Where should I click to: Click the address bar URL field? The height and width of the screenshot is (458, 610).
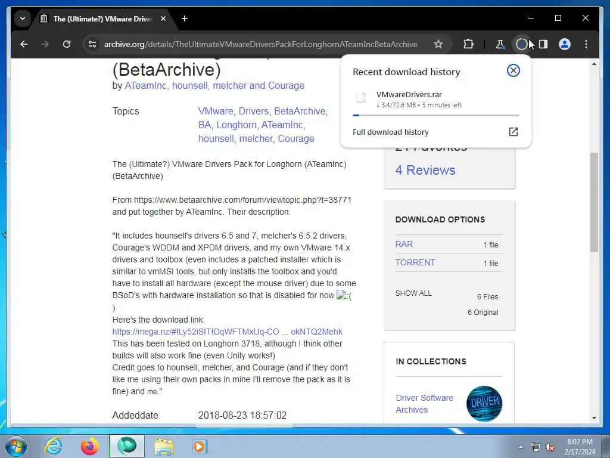point(261,44)
